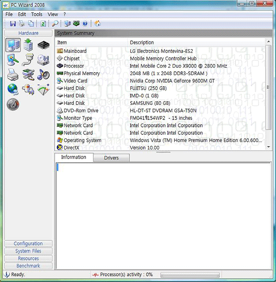Viewport: 276px width, 282px height.
Task: Select the Video Card row
Action: (75, 81)
